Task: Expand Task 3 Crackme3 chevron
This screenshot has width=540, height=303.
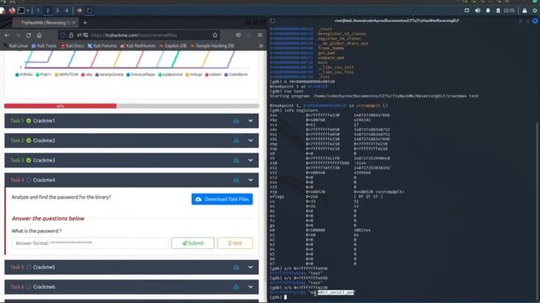Action: (x=251, y=160)
